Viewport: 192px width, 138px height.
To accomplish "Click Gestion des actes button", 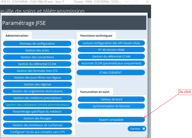I will point(37,51).
